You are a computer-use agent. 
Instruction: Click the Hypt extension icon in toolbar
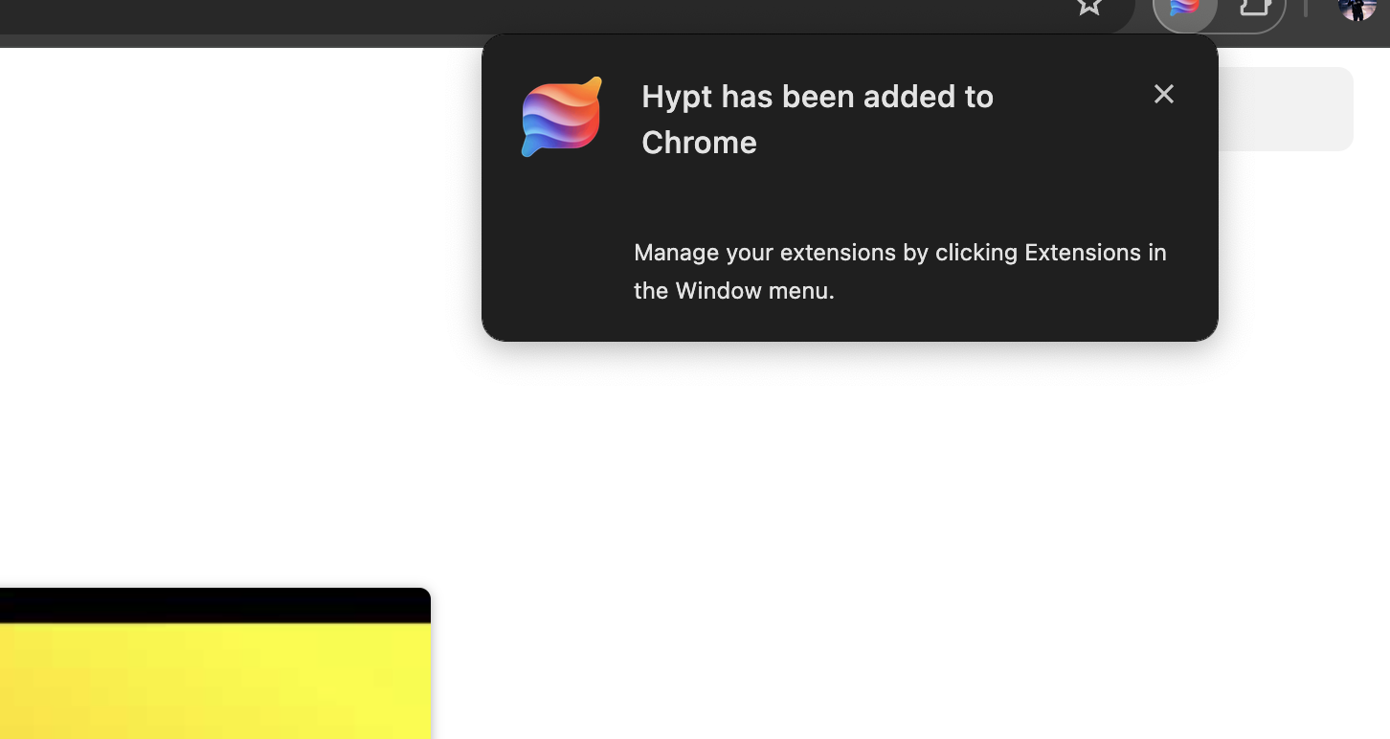(1185, 10)
